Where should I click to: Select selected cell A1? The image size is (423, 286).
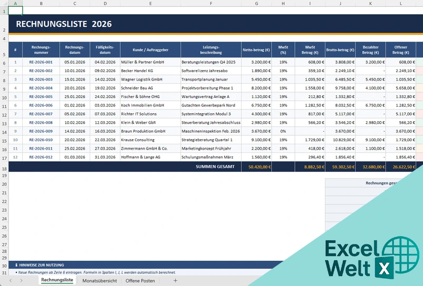point(15,11)
